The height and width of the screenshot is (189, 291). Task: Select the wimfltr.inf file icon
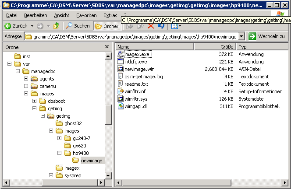(x=121, y=91)
